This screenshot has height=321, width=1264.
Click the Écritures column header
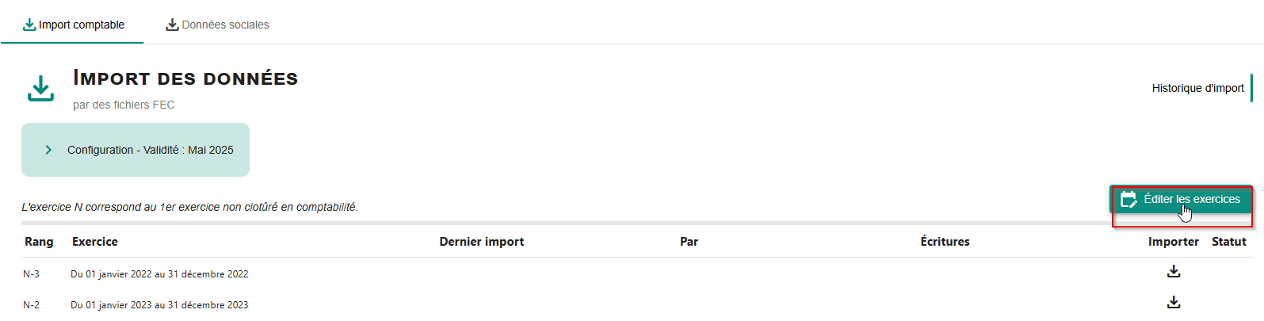click(x=945, y=242)
